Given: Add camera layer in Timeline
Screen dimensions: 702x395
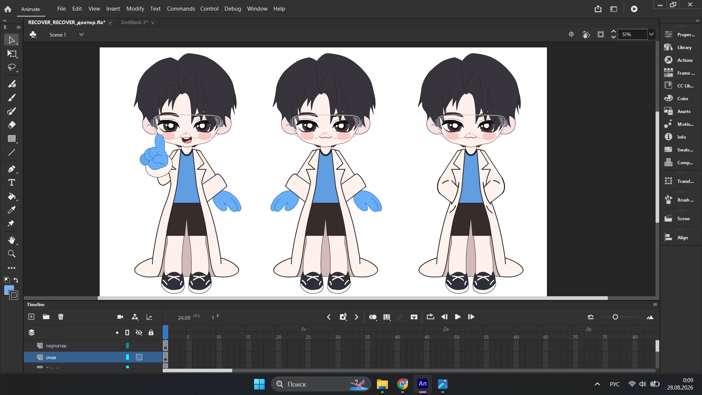Looking at the screenshot, I should [120, 317].
